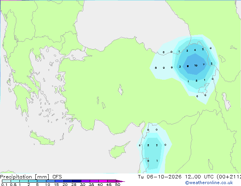Click the 'Tu 06-10-2026' date text
Viewport: 241px width, 186px height.
[x=160, y=177]
